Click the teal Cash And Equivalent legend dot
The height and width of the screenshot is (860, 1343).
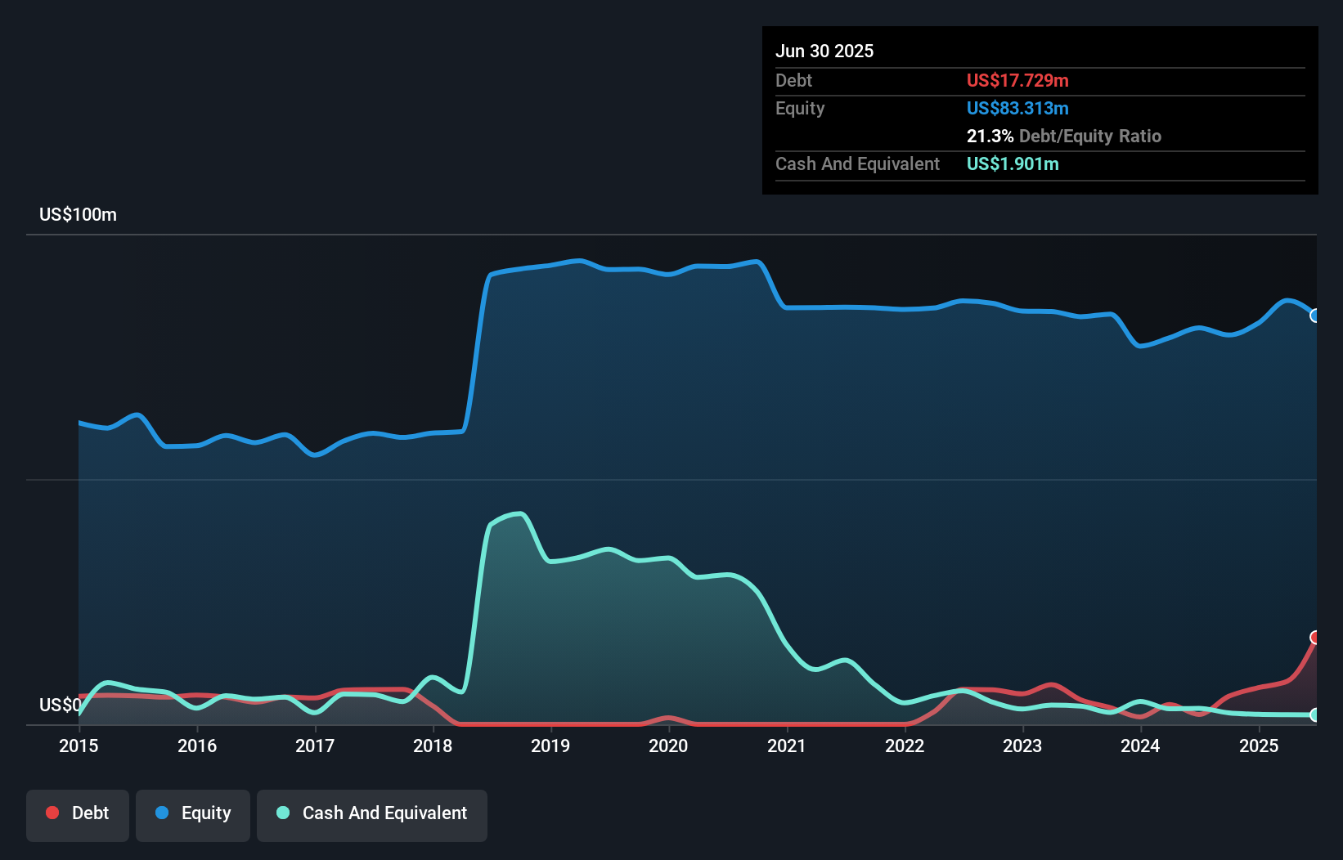coord(282,813)
